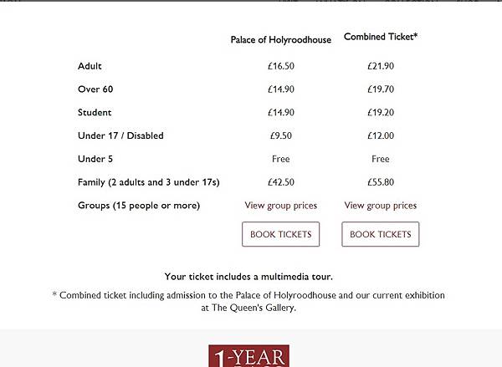Click the Student combined price £19.20
This screenshot has height=367, width=502.
click(x=380, y=112)
